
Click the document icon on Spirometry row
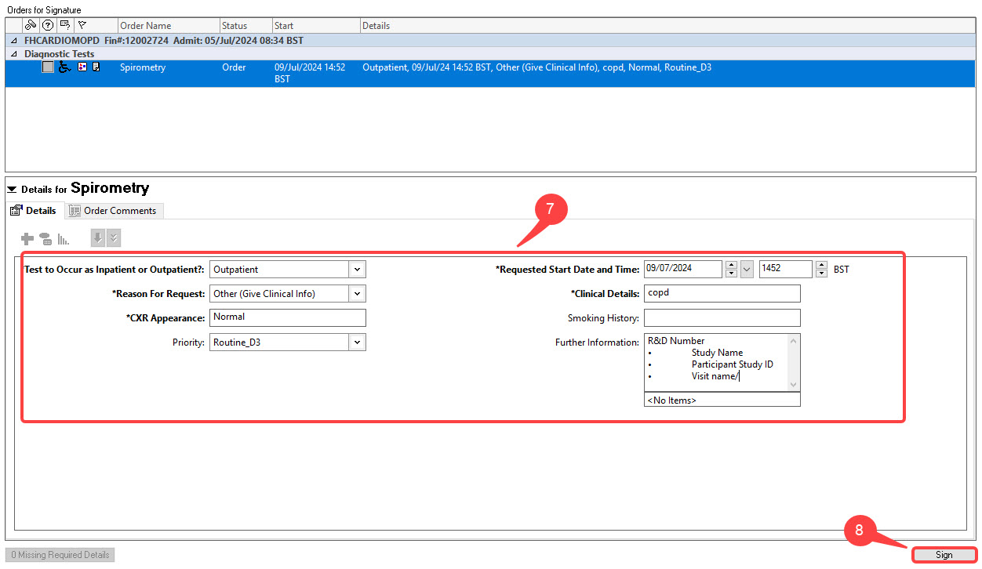pos(96,67)
